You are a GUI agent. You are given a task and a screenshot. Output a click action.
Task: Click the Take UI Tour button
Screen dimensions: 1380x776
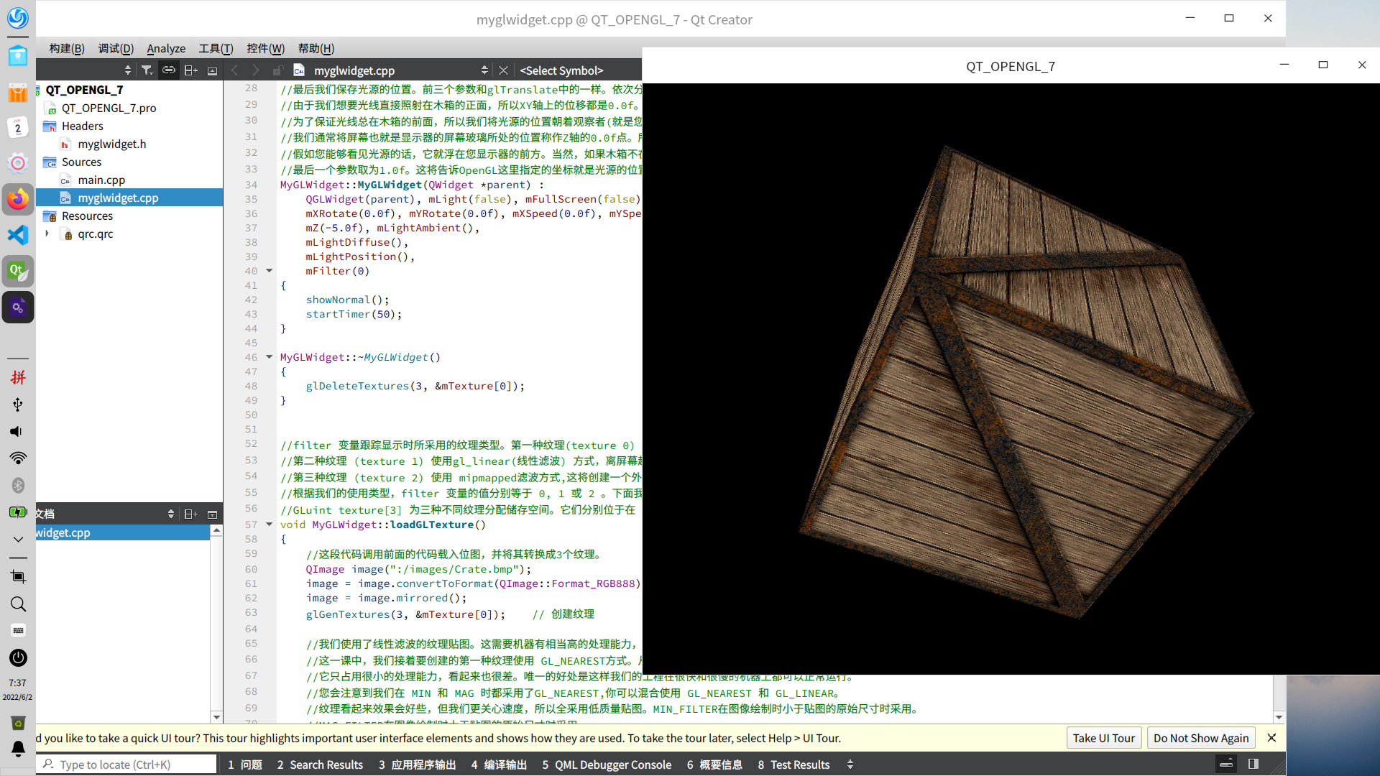pos(1103,738)
